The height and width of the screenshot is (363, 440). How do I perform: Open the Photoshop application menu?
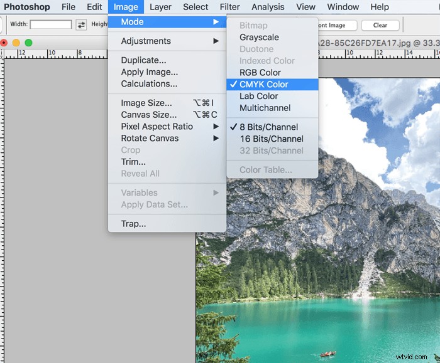click(x=27, y=7)
